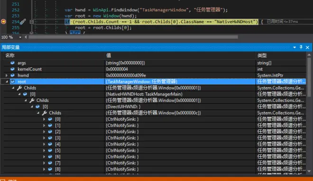
Task: Click the cube icon of DirectUIHWND row
Action: (x=38, y=107)
